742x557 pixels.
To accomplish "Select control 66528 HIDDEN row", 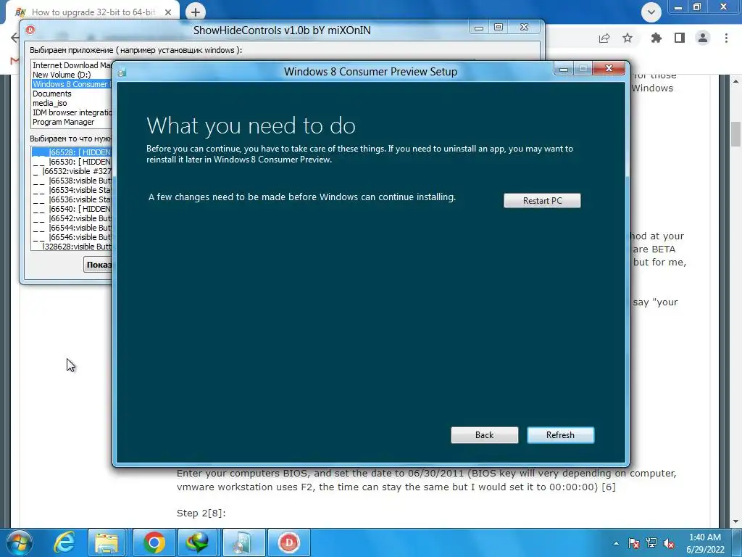I will 72,152.
